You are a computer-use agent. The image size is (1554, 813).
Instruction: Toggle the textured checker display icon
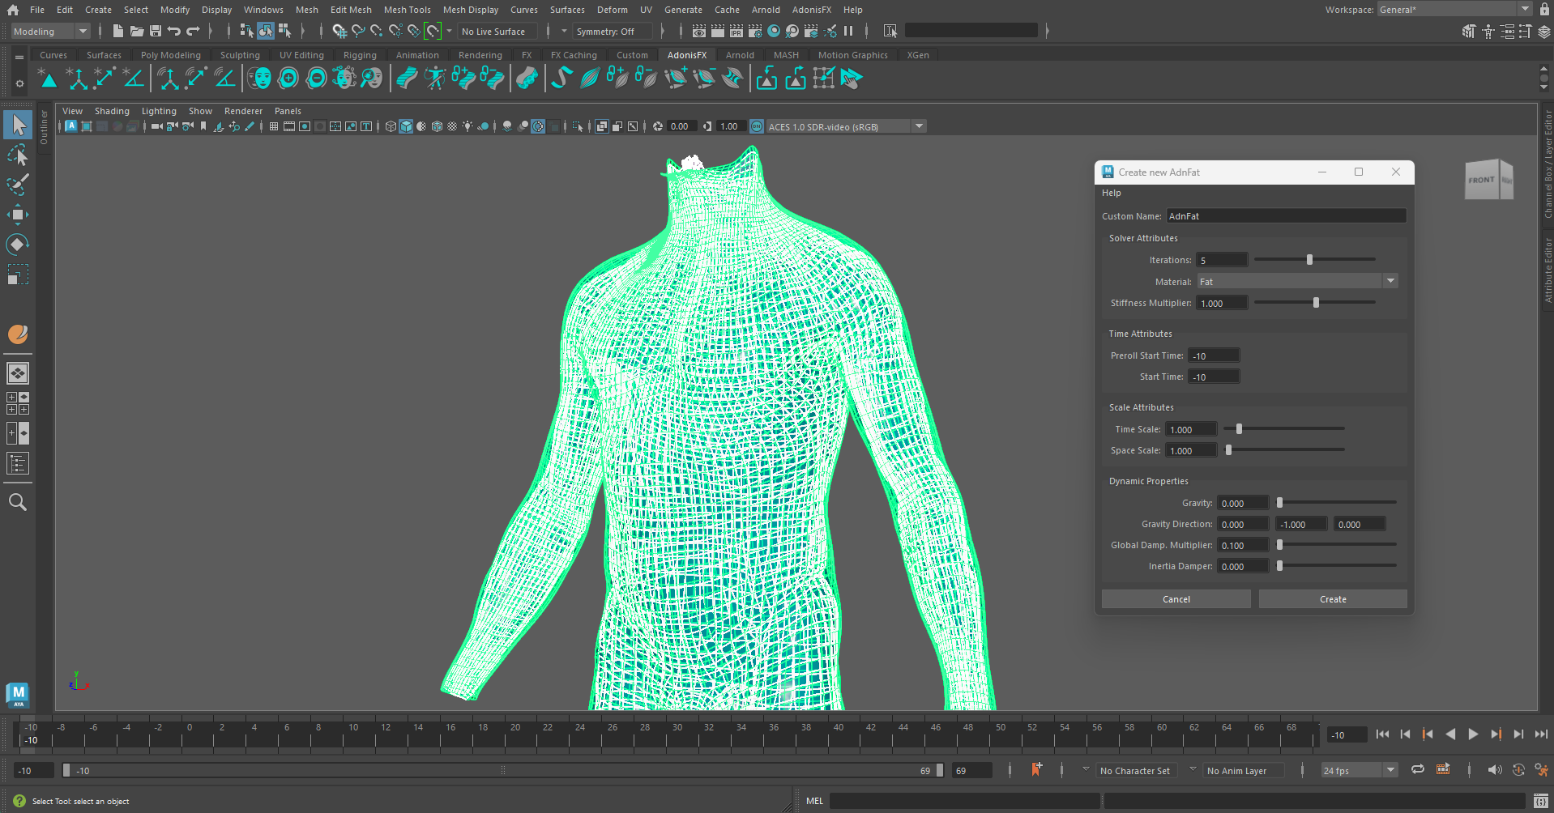(452, 126)
